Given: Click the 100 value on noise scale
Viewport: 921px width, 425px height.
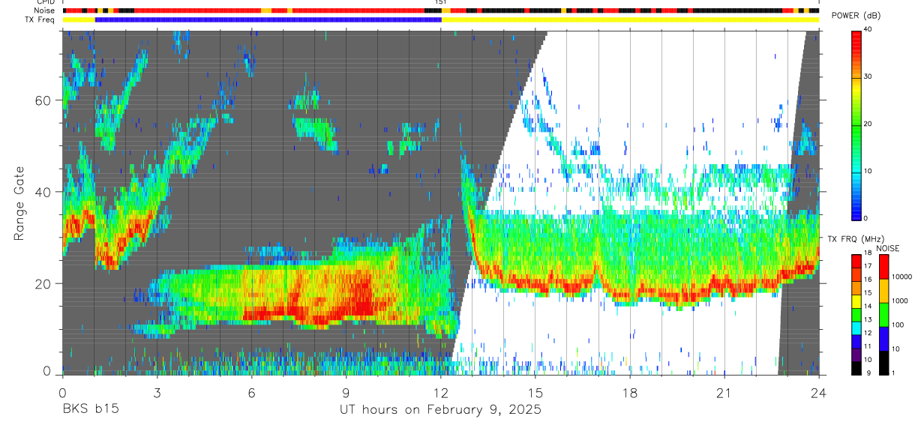Looking at the screenshot, I should (x=897, y=325).
